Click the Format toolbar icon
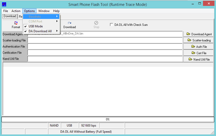Viewport: 216px width, 136px height. click(x=16, y=23)
